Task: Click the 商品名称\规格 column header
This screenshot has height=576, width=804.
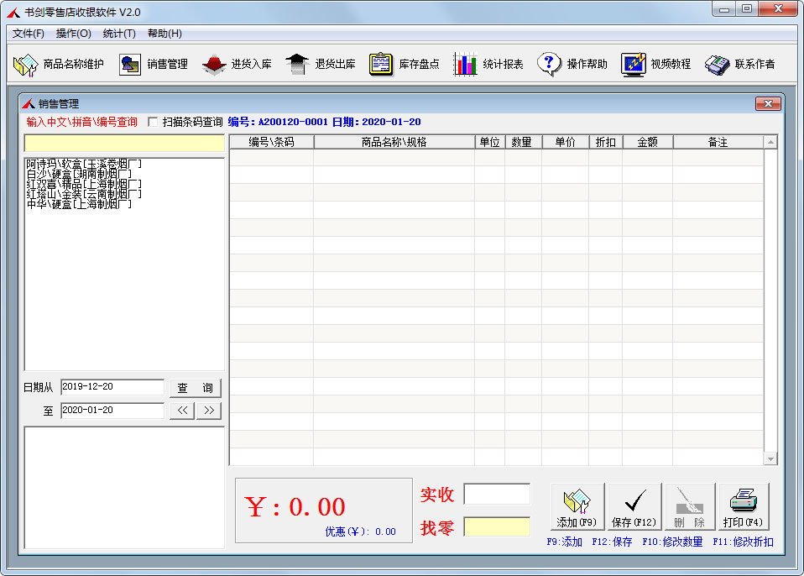Action: [x=394, y=142]
